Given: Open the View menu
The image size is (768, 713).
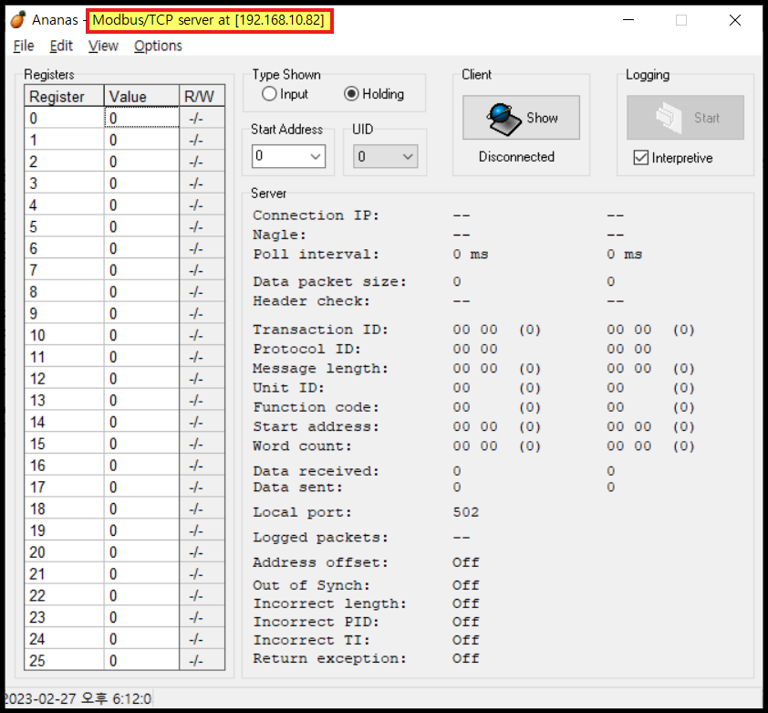Looking at the screenshot, I should (x=103, y=46).
